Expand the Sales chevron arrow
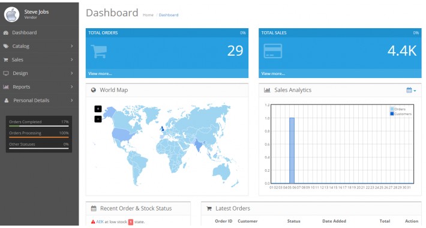This screenshot has height=228, width=426. pyautogui.click(x=72, y=59)
